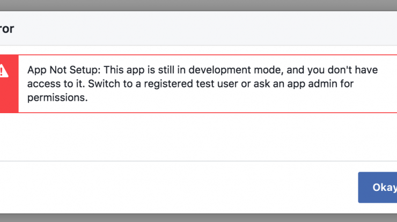Click the dialog footer left of Okay
The image size is (397, 222).
[x=177, y=188]
